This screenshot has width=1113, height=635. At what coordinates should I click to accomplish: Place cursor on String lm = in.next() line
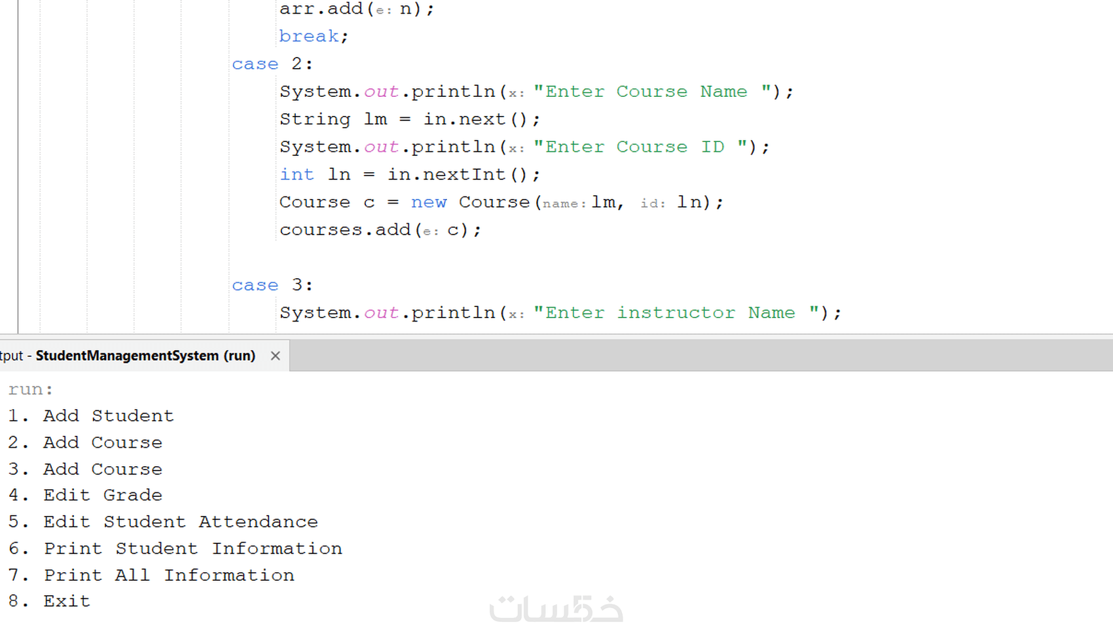410,119
